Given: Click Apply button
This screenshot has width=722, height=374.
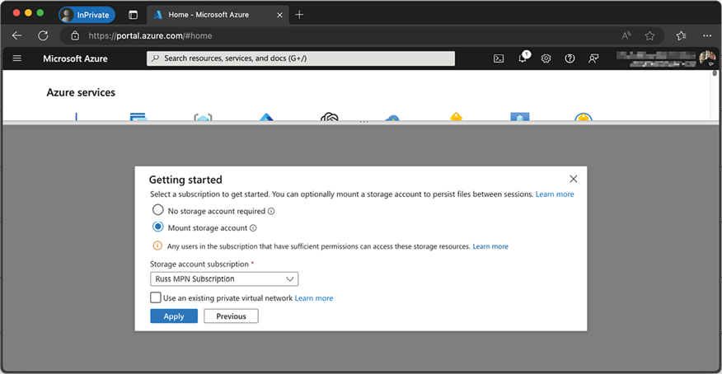Looking at the screenshot, I should pyautogui.click(x=174, y=316).
